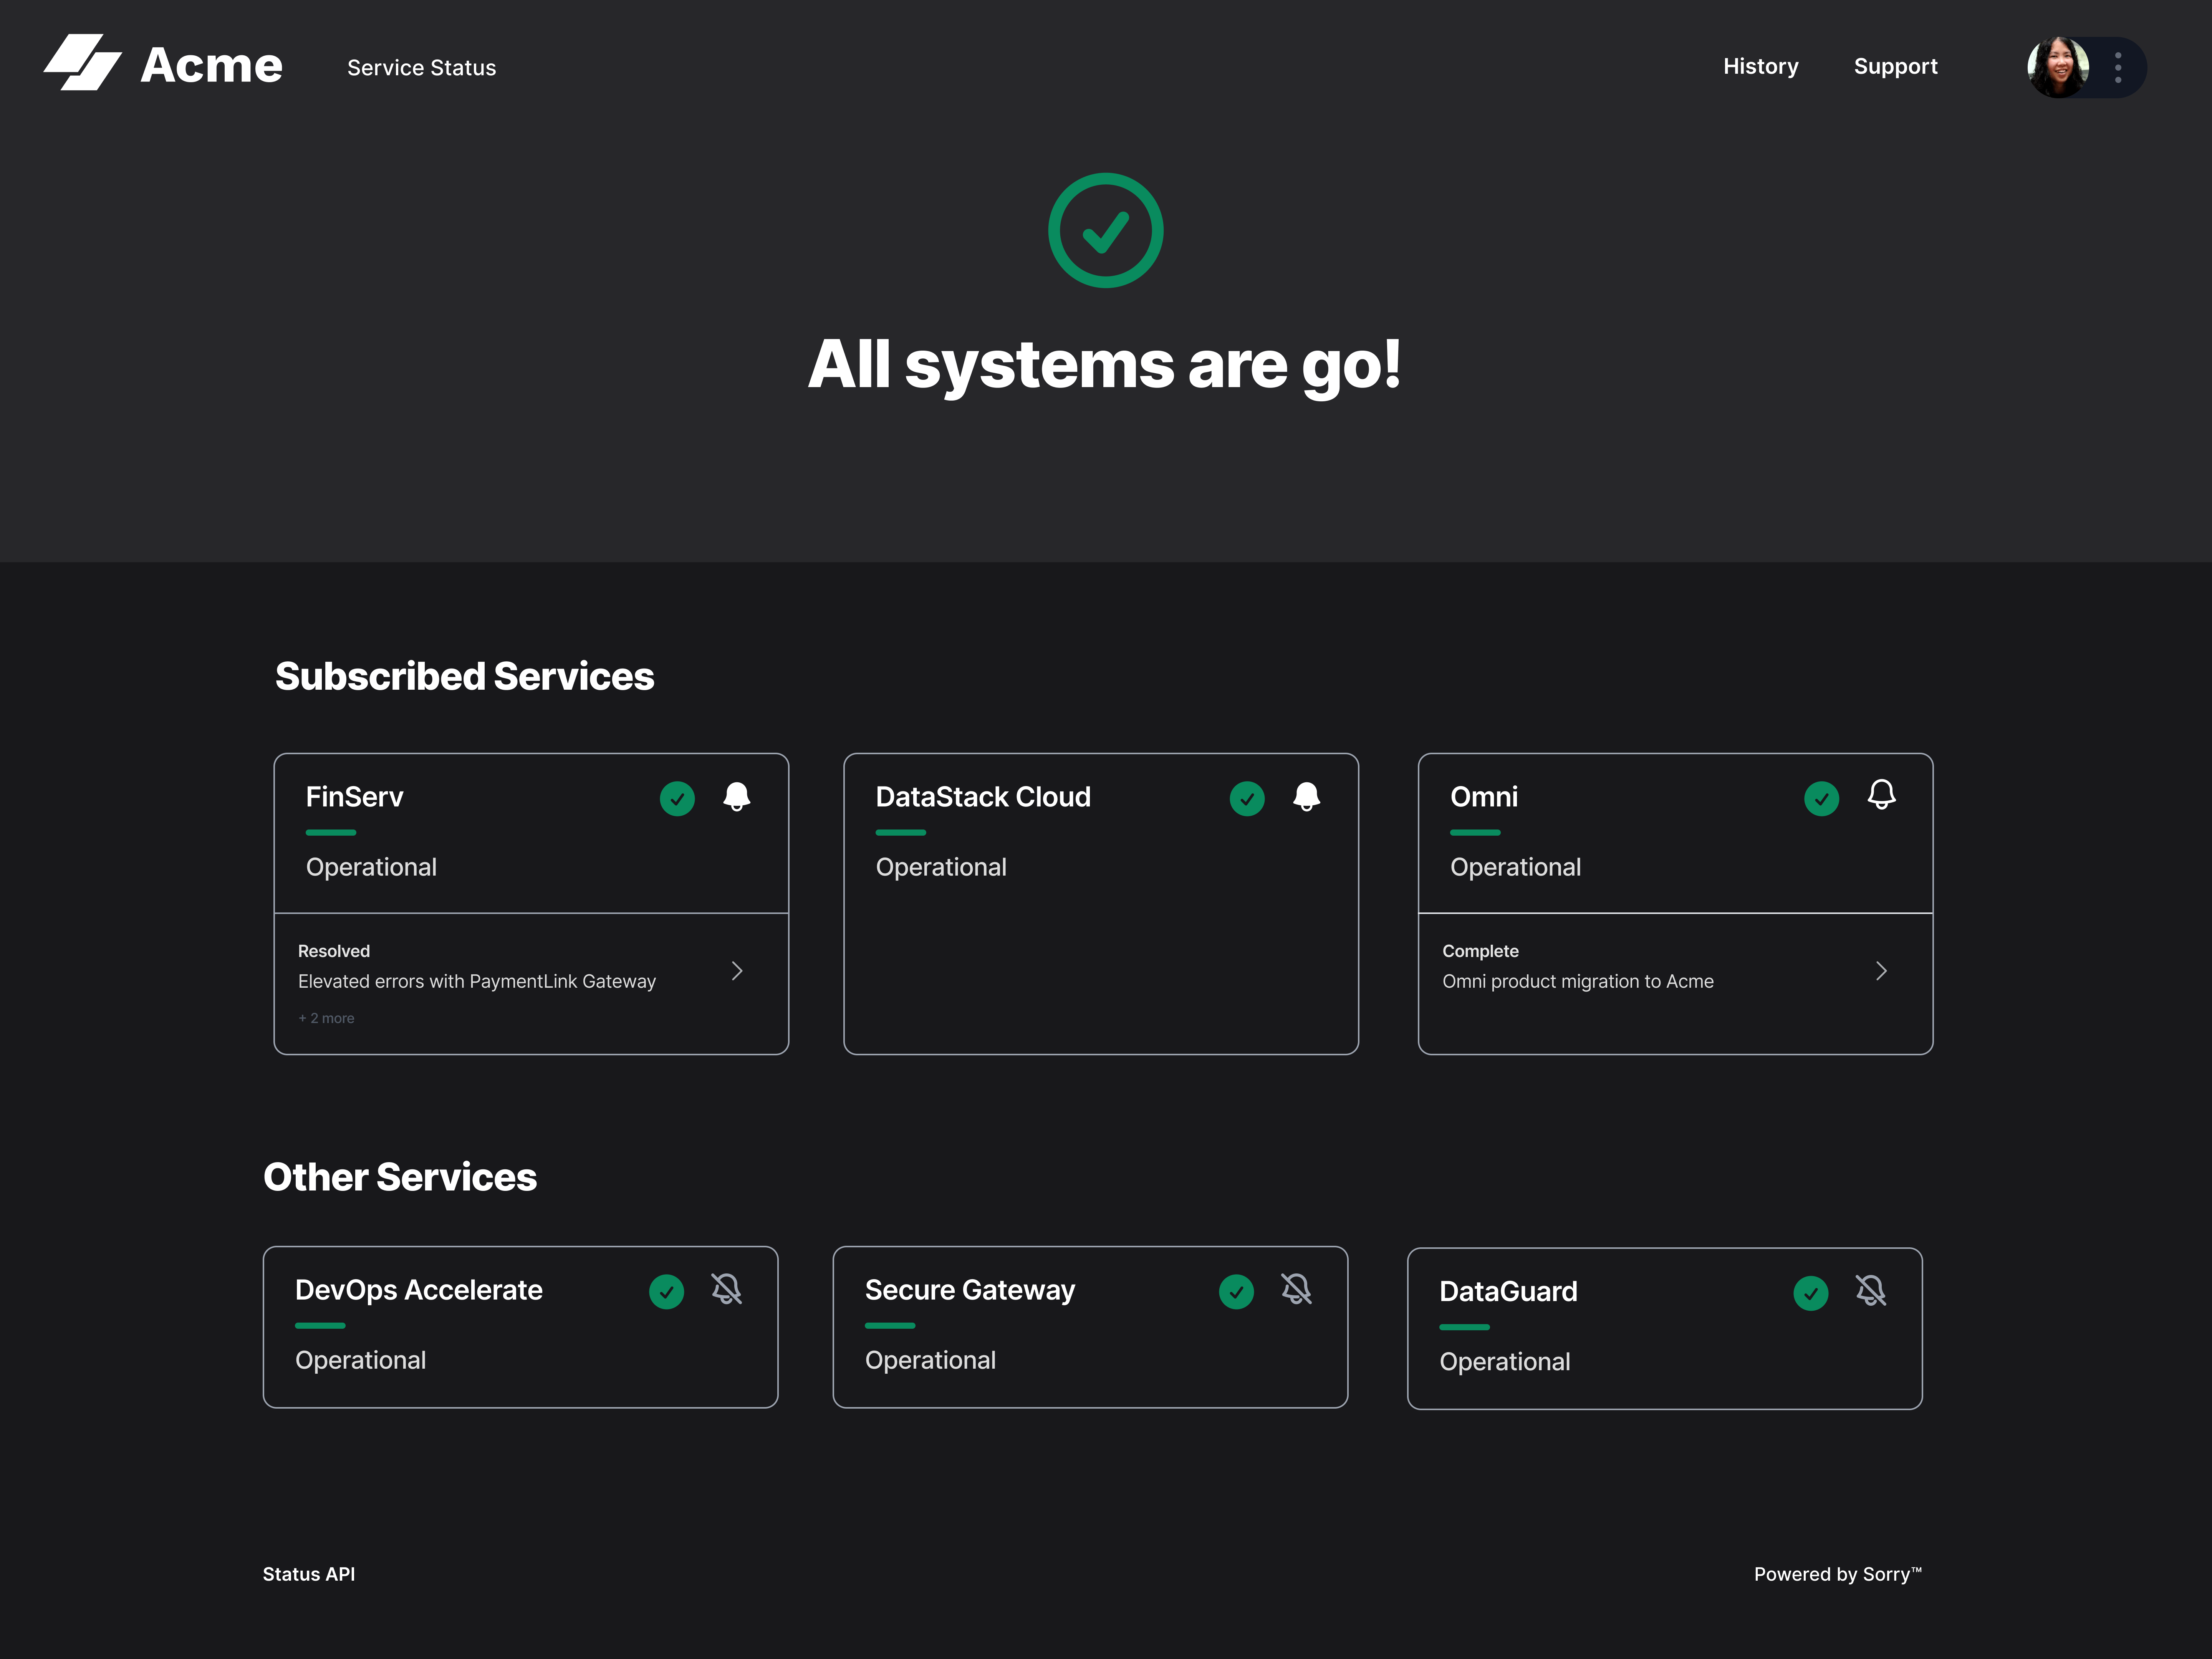Click FinServ's operational status check icon
2212x1659 pixels.
click(x=677, y=798)
